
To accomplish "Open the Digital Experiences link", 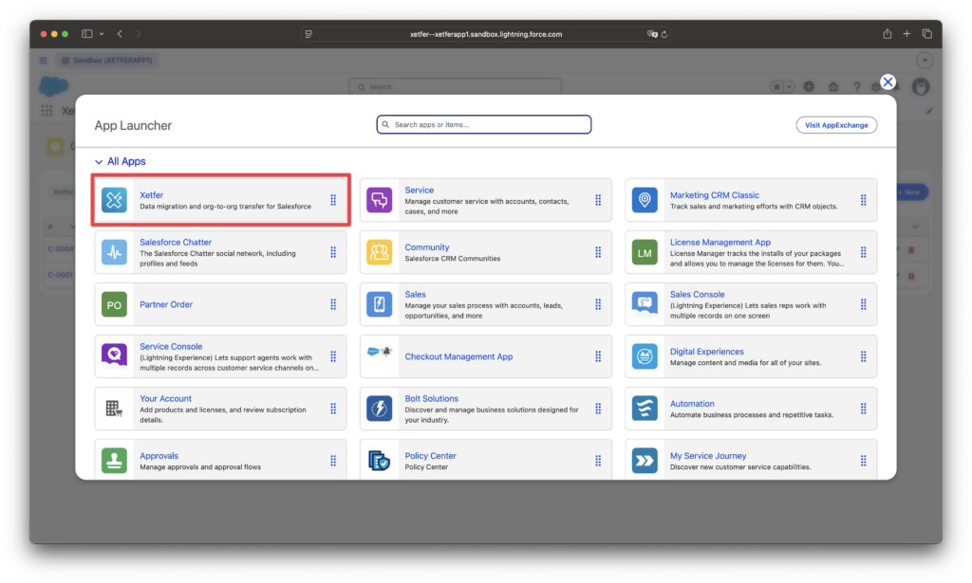I will click(x=706, y=352).
